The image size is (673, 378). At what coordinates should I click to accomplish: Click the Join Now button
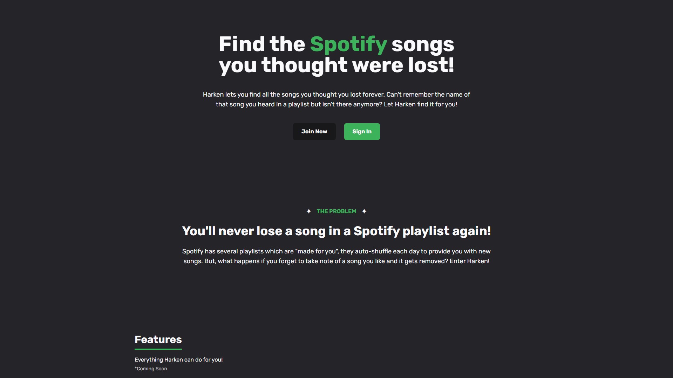pos(314,132)
